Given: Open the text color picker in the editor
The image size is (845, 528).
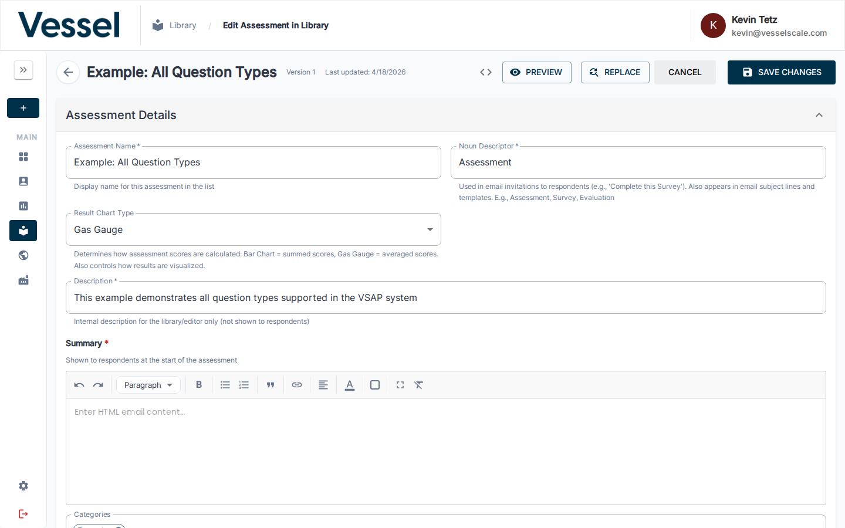Looking at the screenshot, I should point(350,385).
